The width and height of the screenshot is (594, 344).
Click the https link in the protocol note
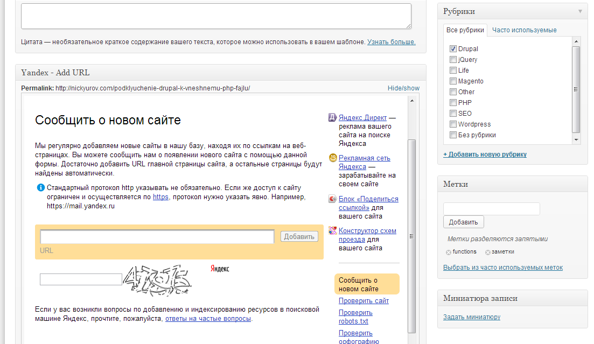[x=160, y=197]
